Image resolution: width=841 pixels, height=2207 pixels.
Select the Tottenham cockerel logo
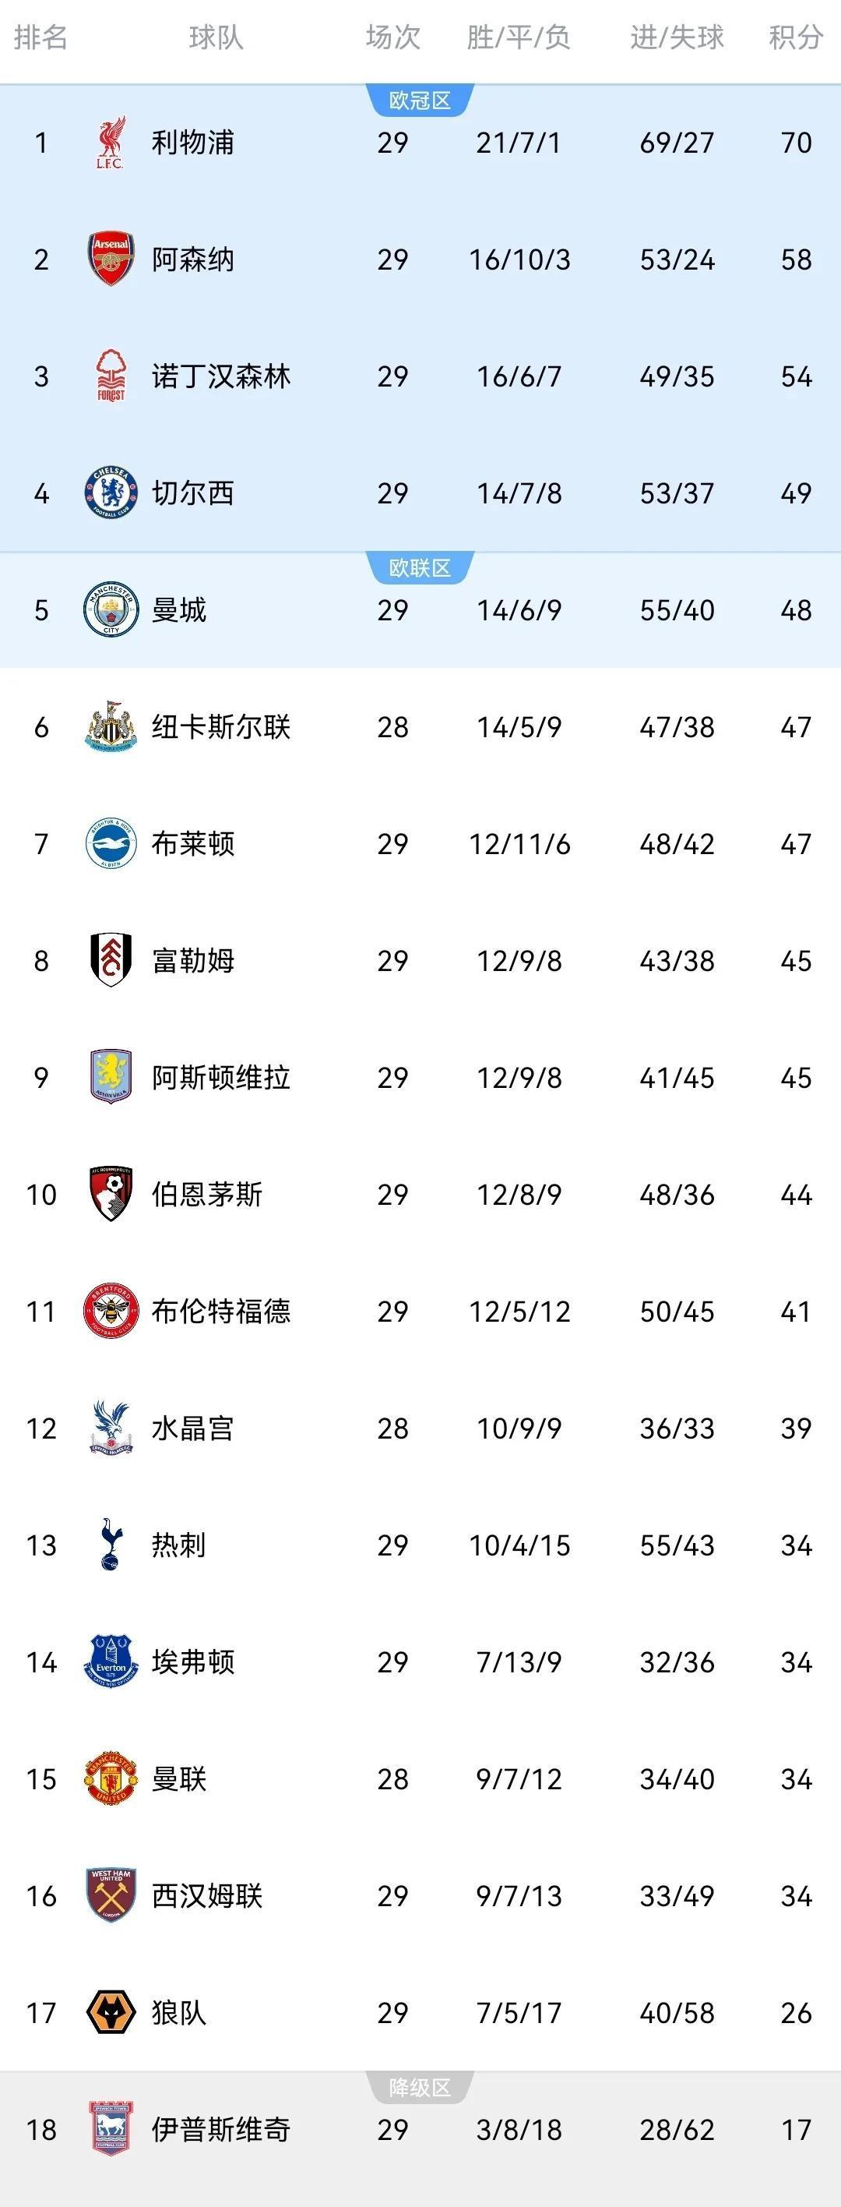point(111,1545)
